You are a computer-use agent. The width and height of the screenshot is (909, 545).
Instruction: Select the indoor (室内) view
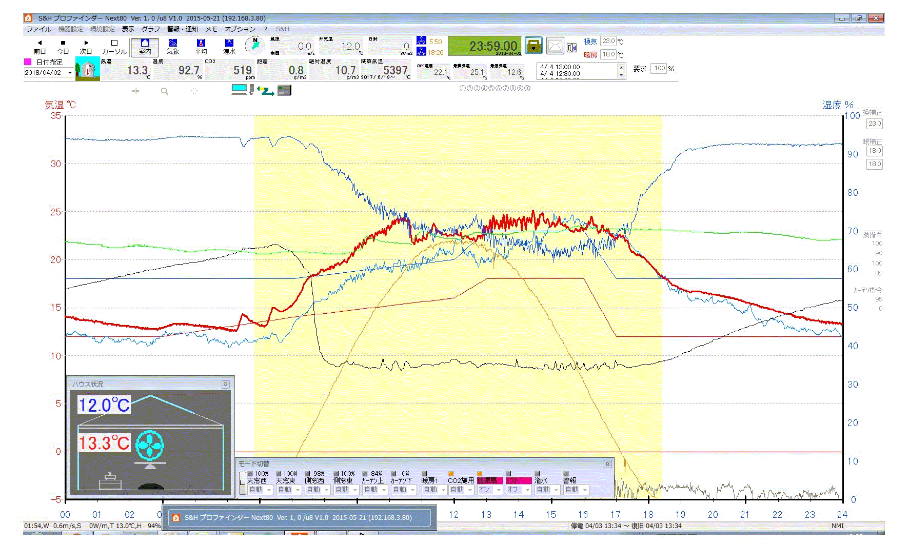tap(145, 47)
